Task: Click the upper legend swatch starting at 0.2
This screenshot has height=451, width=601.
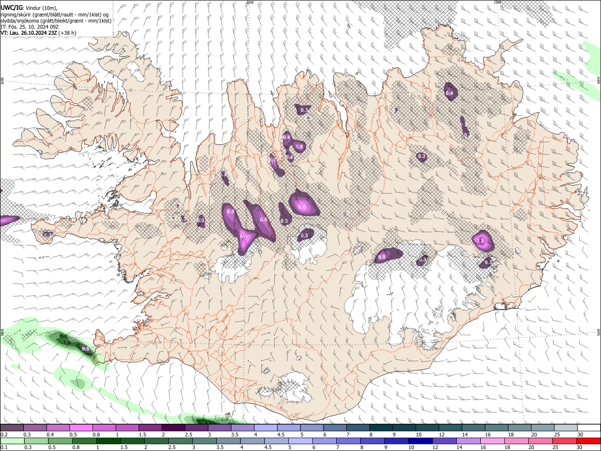Action: point(12,428)
